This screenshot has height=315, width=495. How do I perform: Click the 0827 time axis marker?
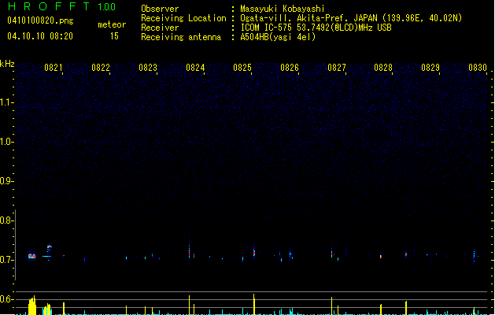pos(337,68)
